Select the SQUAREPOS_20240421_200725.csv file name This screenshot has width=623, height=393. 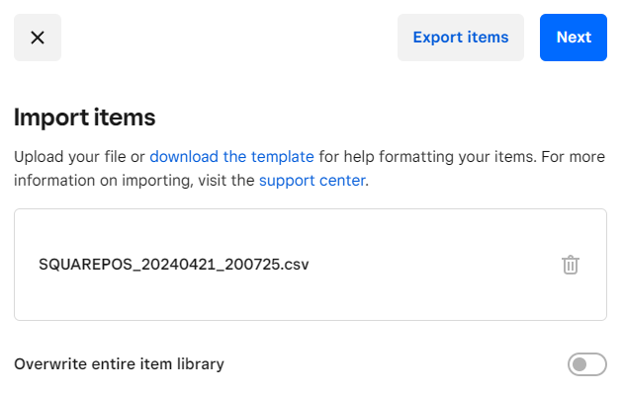(x=174, y=265)
